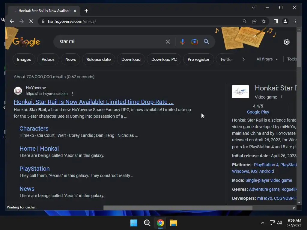The height and width of the screenshot is (230, 307).
Task: Click the scroll right arrow
Action: 294,208
